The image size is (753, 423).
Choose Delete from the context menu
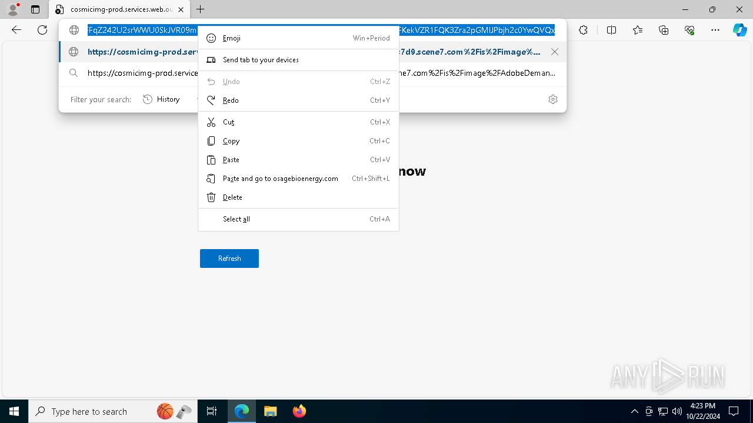298,197
